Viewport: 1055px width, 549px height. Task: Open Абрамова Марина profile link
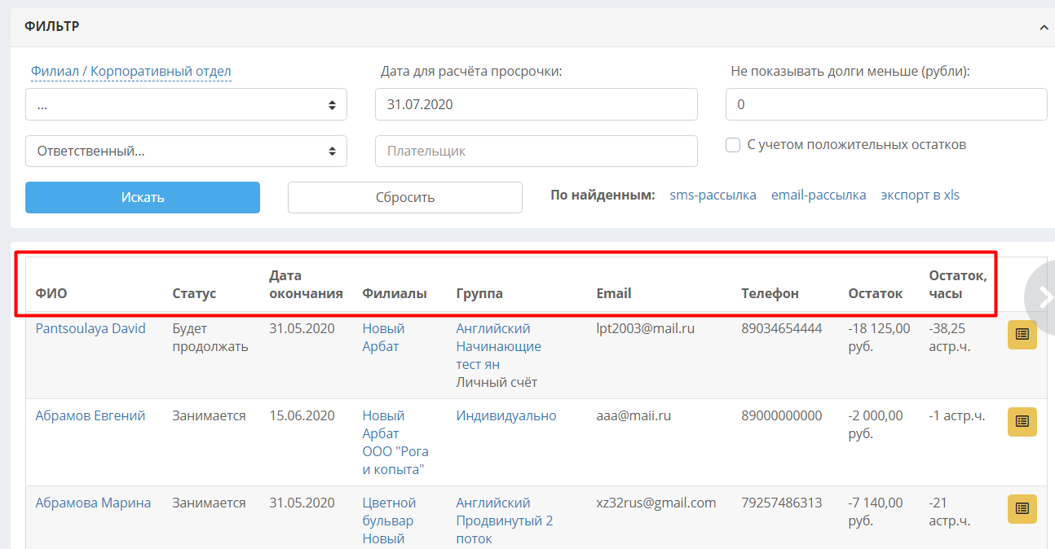click(x=93, y=503)
